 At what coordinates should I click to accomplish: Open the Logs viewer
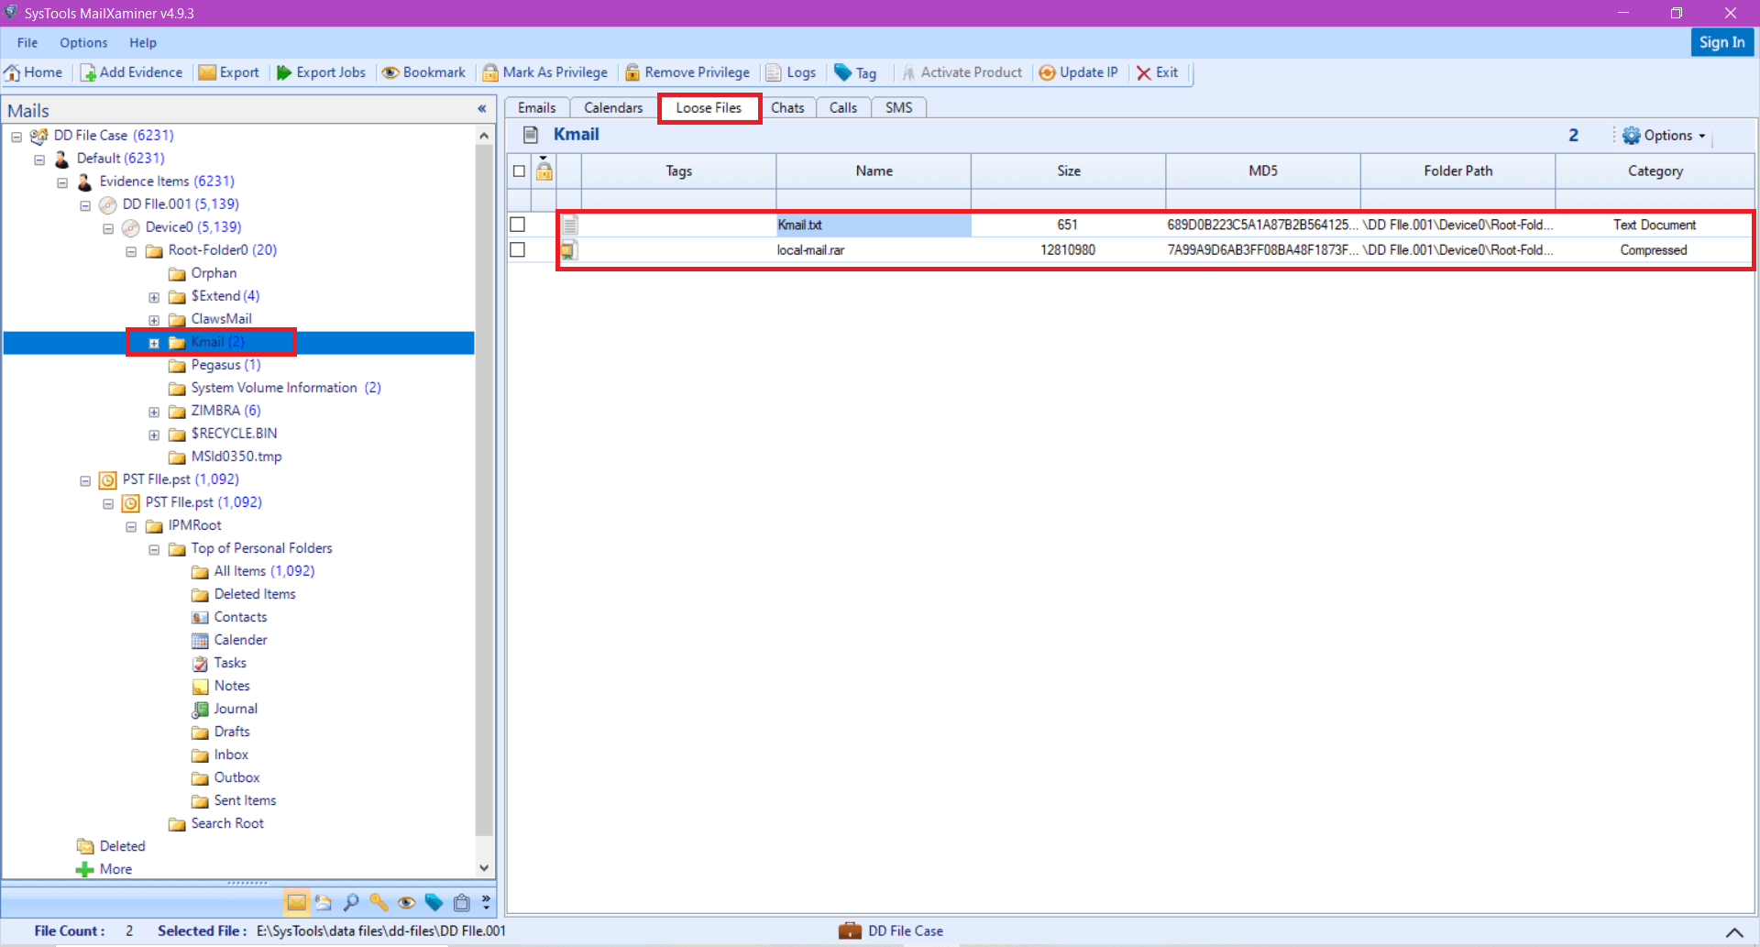pyautogui.click(x=790, y=72)
